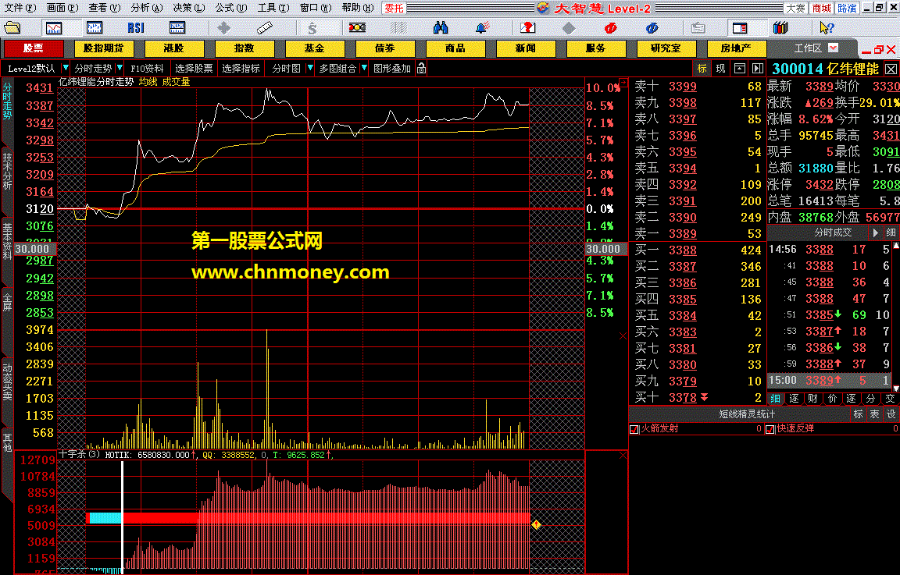Click the play arrow next to 分时成交
The image size is (900, 575).
[x=875, y=232]
